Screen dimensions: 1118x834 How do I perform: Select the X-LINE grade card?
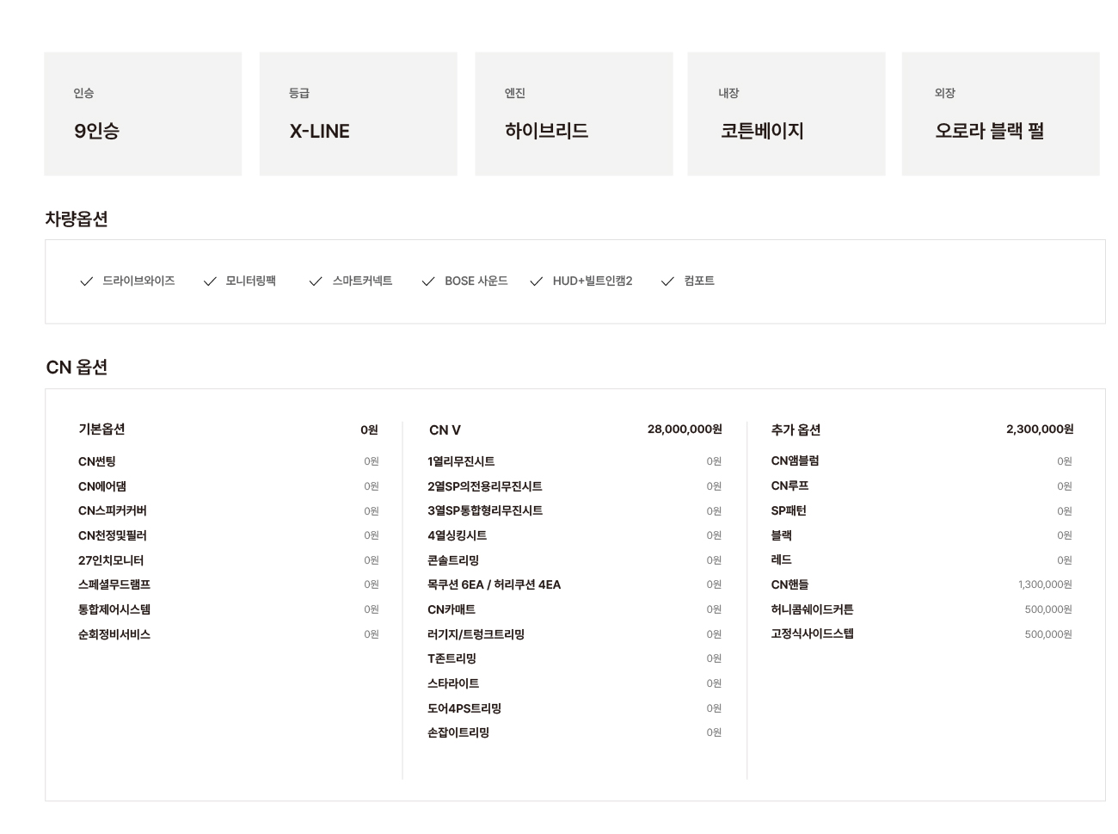point(358,114)
